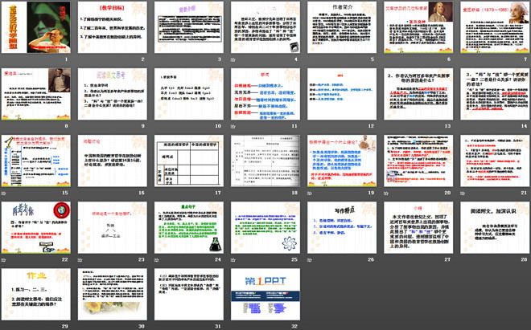This screenshot has height=330, width=531.
Task: Click slide number label 1
Action: (x=66, y=59)
